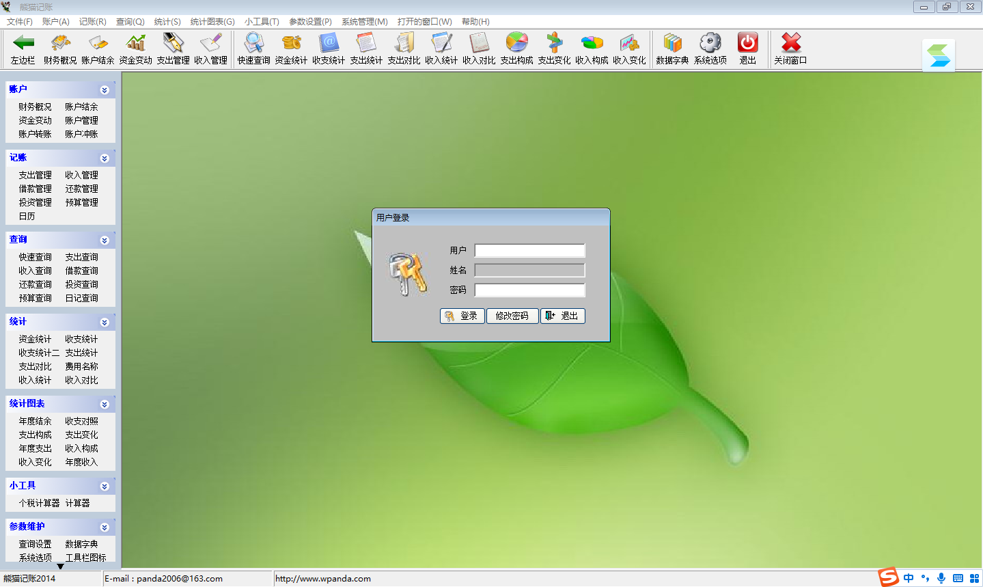Click the red 退出 power icon
Image resolution: width=983 pixels, height=587 pixels.
coord(748,43)
